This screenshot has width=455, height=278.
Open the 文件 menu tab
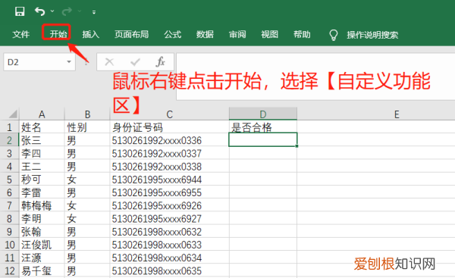[21, 35]
